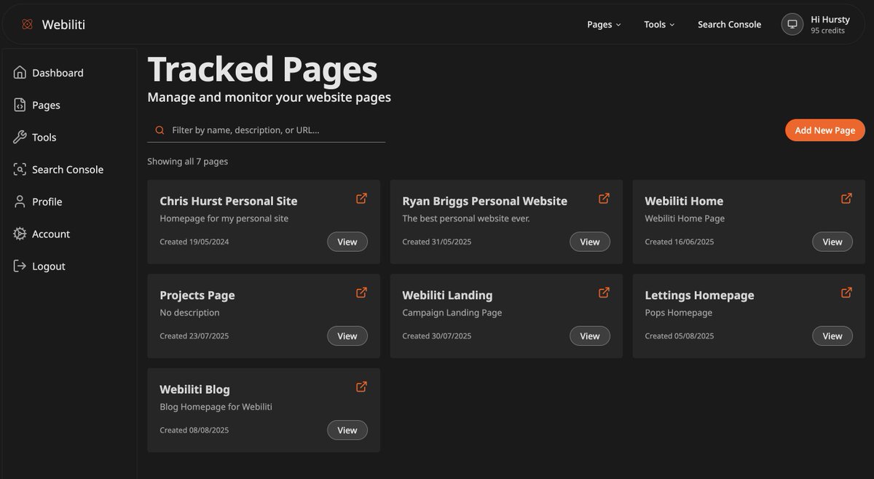Click the Chris Hurst Personal Site title

229,201
